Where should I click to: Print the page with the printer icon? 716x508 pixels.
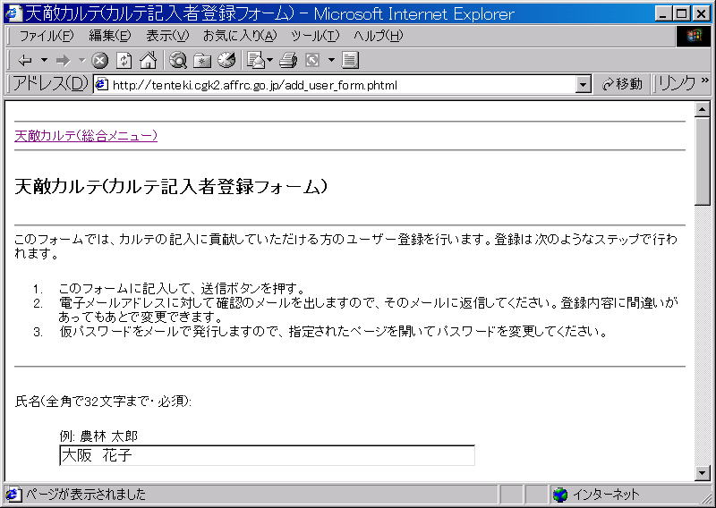[287, 61]
